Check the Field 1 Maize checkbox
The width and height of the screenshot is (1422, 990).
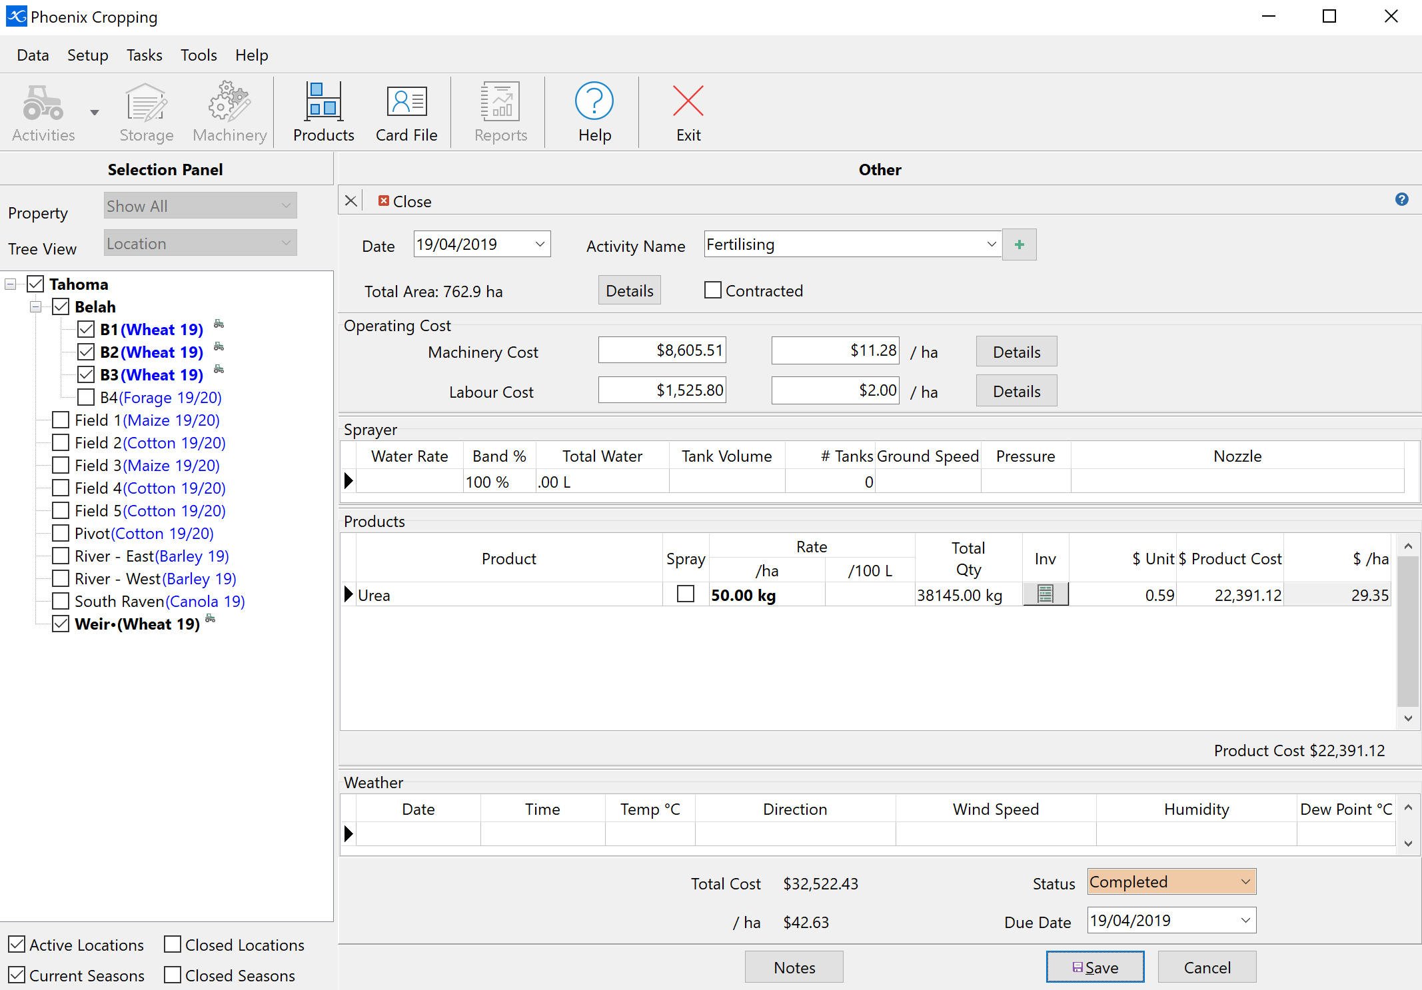[x=61, y=420]
